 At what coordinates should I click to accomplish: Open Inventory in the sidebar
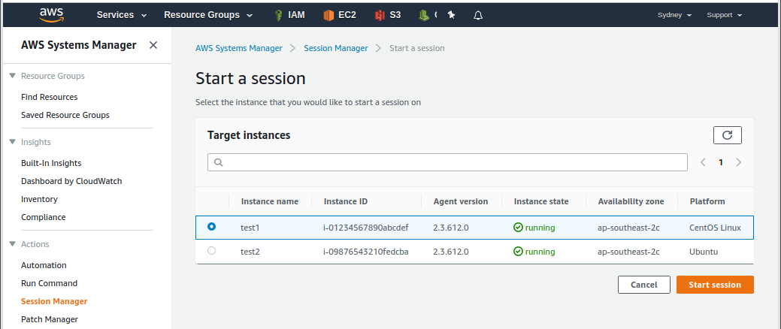39,199
